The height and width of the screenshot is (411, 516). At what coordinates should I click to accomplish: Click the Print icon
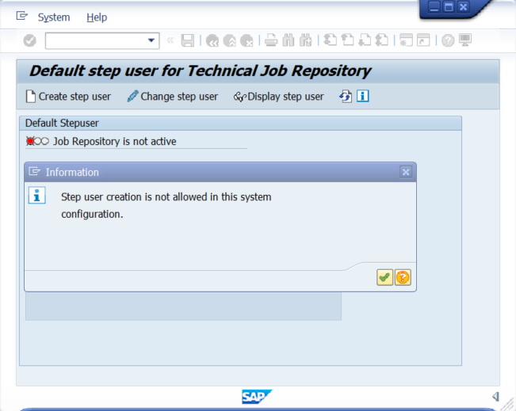[271, 40]
